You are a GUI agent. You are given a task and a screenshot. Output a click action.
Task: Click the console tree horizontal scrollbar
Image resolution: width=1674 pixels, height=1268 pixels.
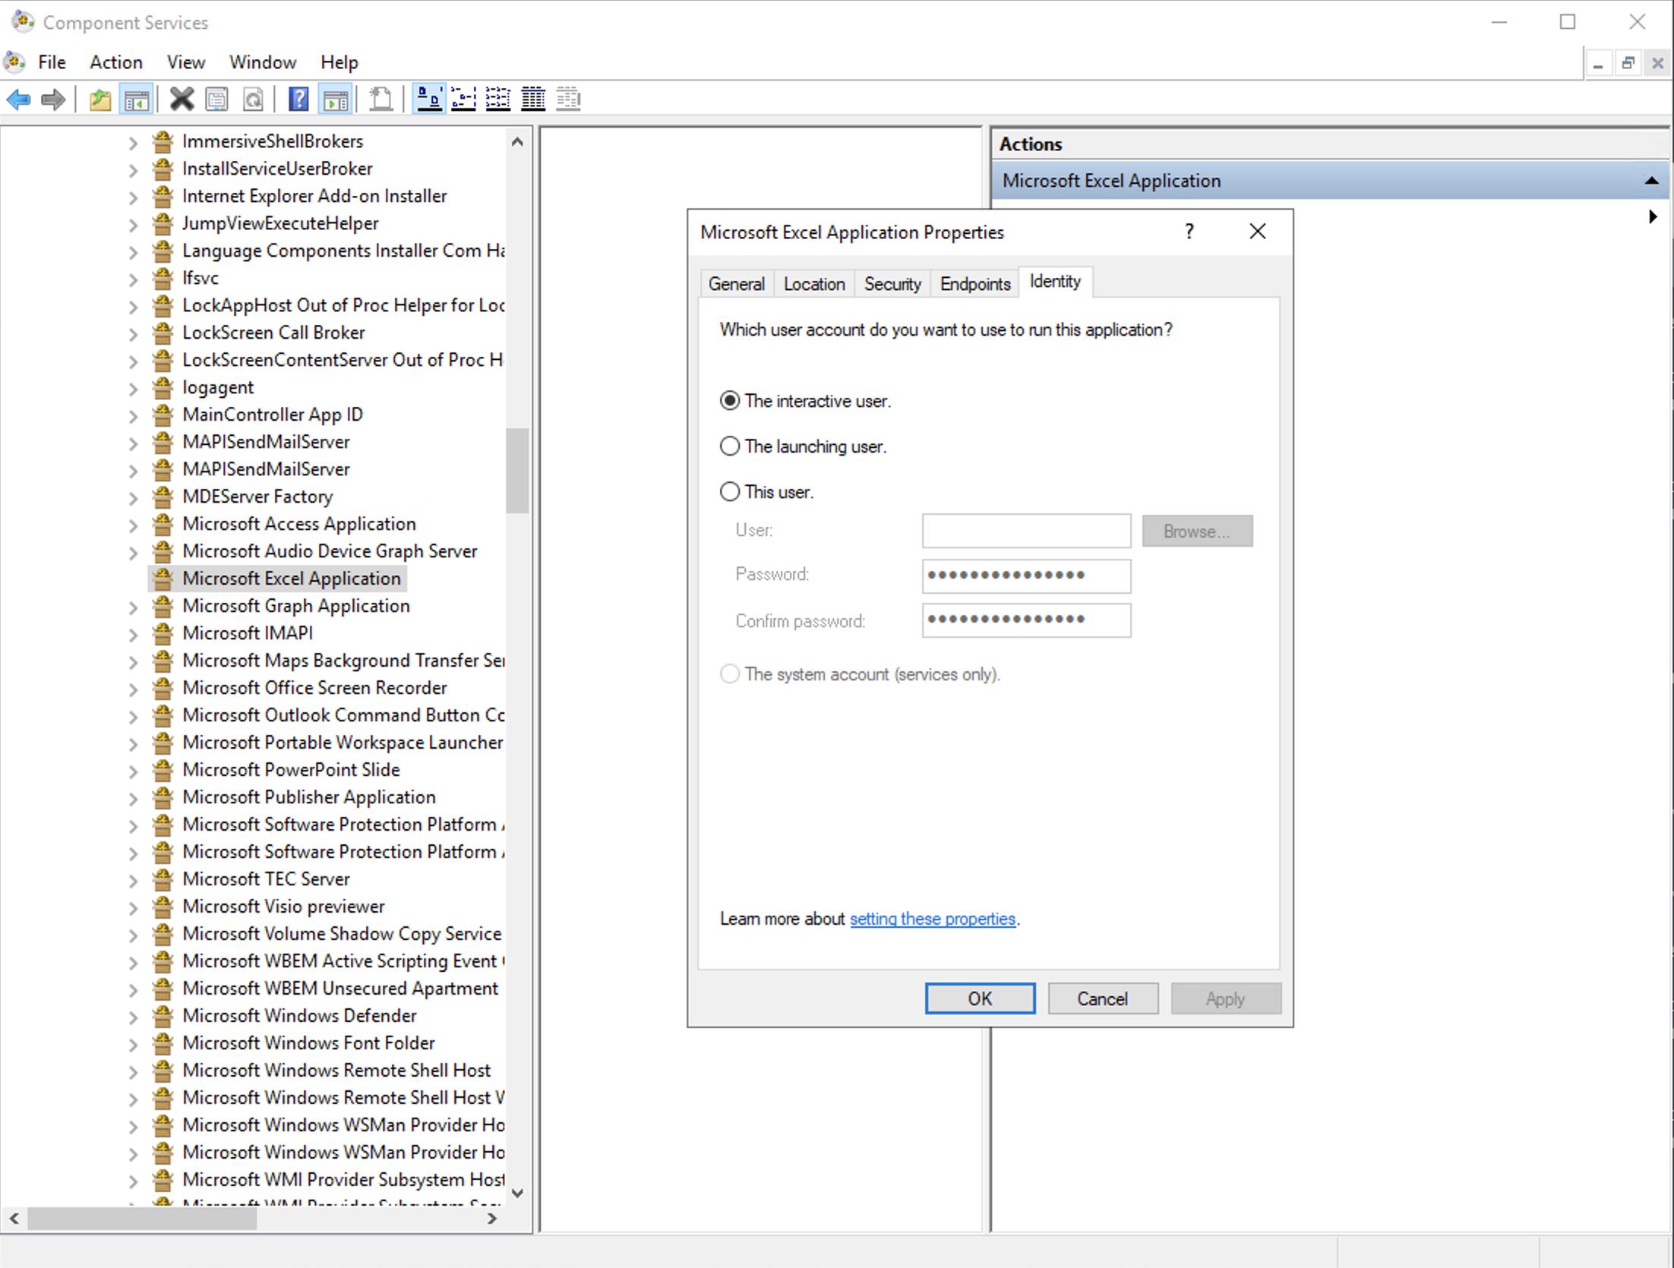143,1219
